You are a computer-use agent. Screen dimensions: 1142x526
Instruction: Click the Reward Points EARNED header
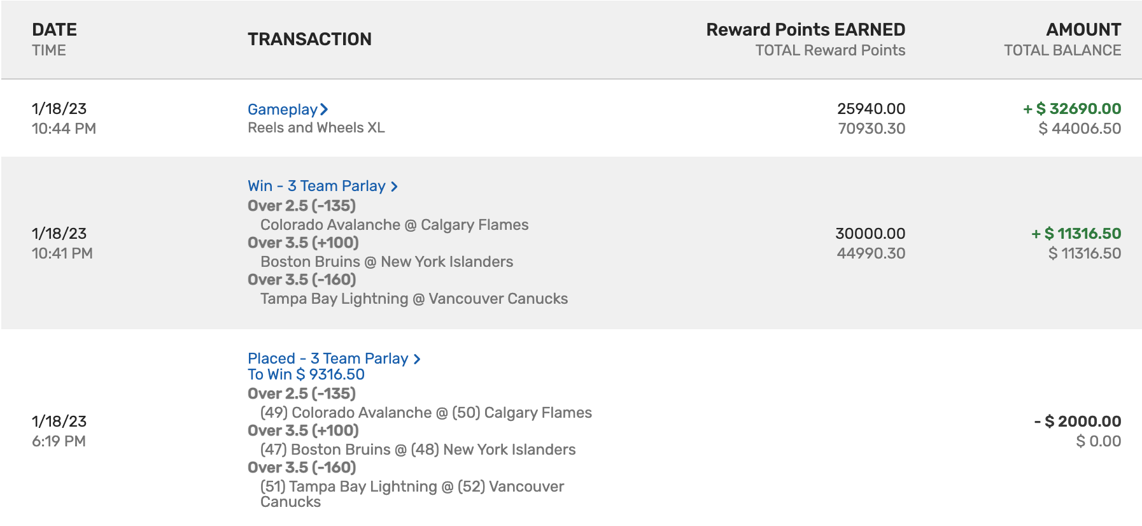tap(805, 30)
